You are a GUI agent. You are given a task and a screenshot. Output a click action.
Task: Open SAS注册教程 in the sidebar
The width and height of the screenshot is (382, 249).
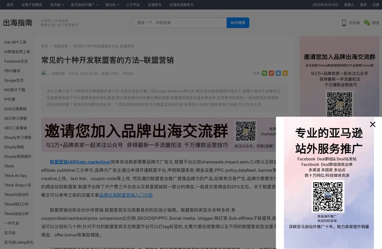click(15, 109)
